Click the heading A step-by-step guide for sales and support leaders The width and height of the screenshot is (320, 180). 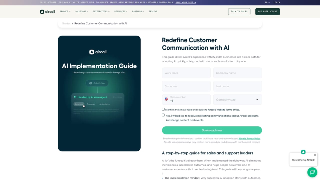tap(207, 153)
